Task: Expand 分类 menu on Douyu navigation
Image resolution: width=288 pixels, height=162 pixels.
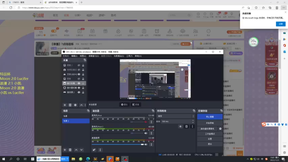Action: 77,15
